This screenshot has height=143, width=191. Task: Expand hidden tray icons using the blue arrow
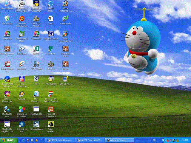(163, 140)
